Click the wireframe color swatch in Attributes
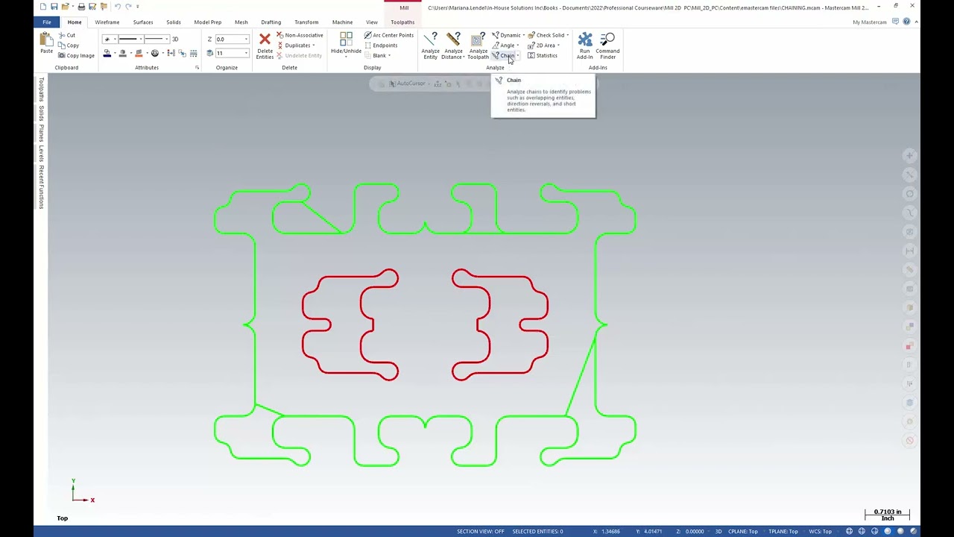The image size is (954, 537). click(x=107, y=53)
